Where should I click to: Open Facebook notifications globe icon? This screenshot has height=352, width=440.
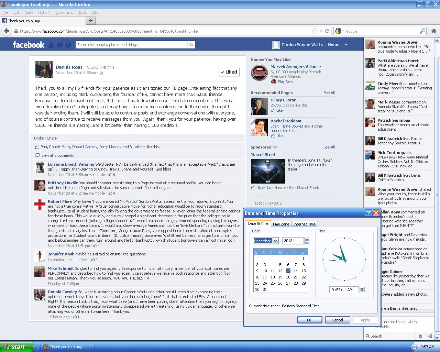coord(68,45)
